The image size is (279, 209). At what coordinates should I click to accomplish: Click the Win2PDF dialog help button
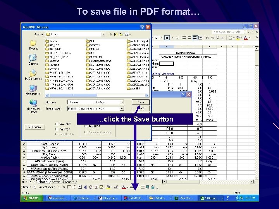coord(142,27)
